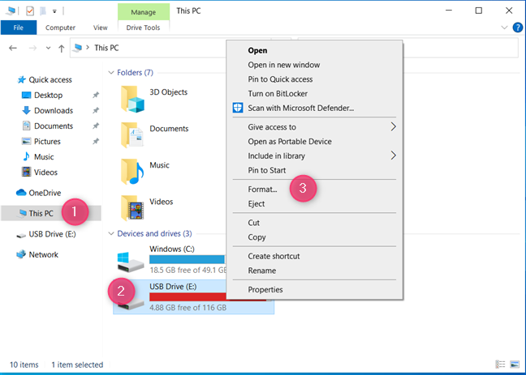The width and height of the screenshot is (526, 375).
Task: Click the pin icon beside Documents
Action: tap(96, 126)
